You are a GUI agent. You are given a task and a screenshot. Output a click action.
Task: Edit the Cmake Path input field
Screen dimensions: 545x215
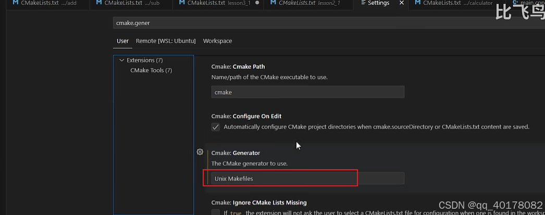tap(307, 92)
